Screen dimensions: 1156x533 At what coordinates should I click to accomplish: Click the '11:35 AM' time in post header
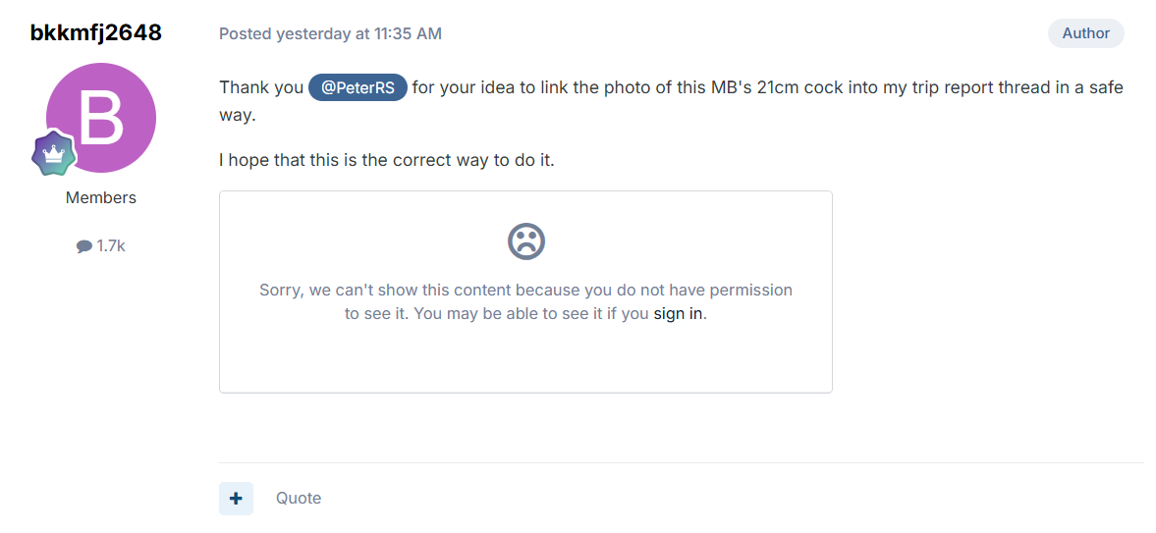coord(409,34)
